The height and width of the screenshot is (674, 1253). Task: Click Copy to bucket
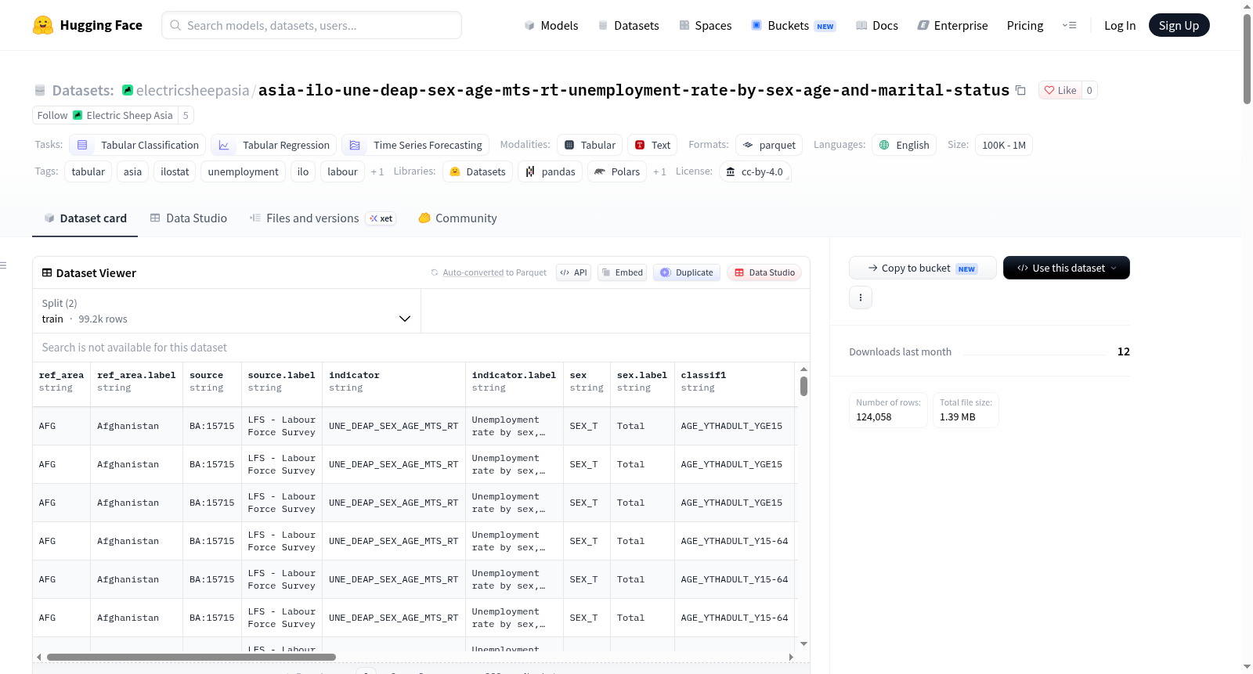click(923, 268)
